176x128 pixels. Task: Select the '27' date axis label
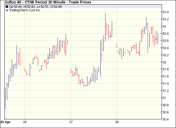click(x=71, y=121)
